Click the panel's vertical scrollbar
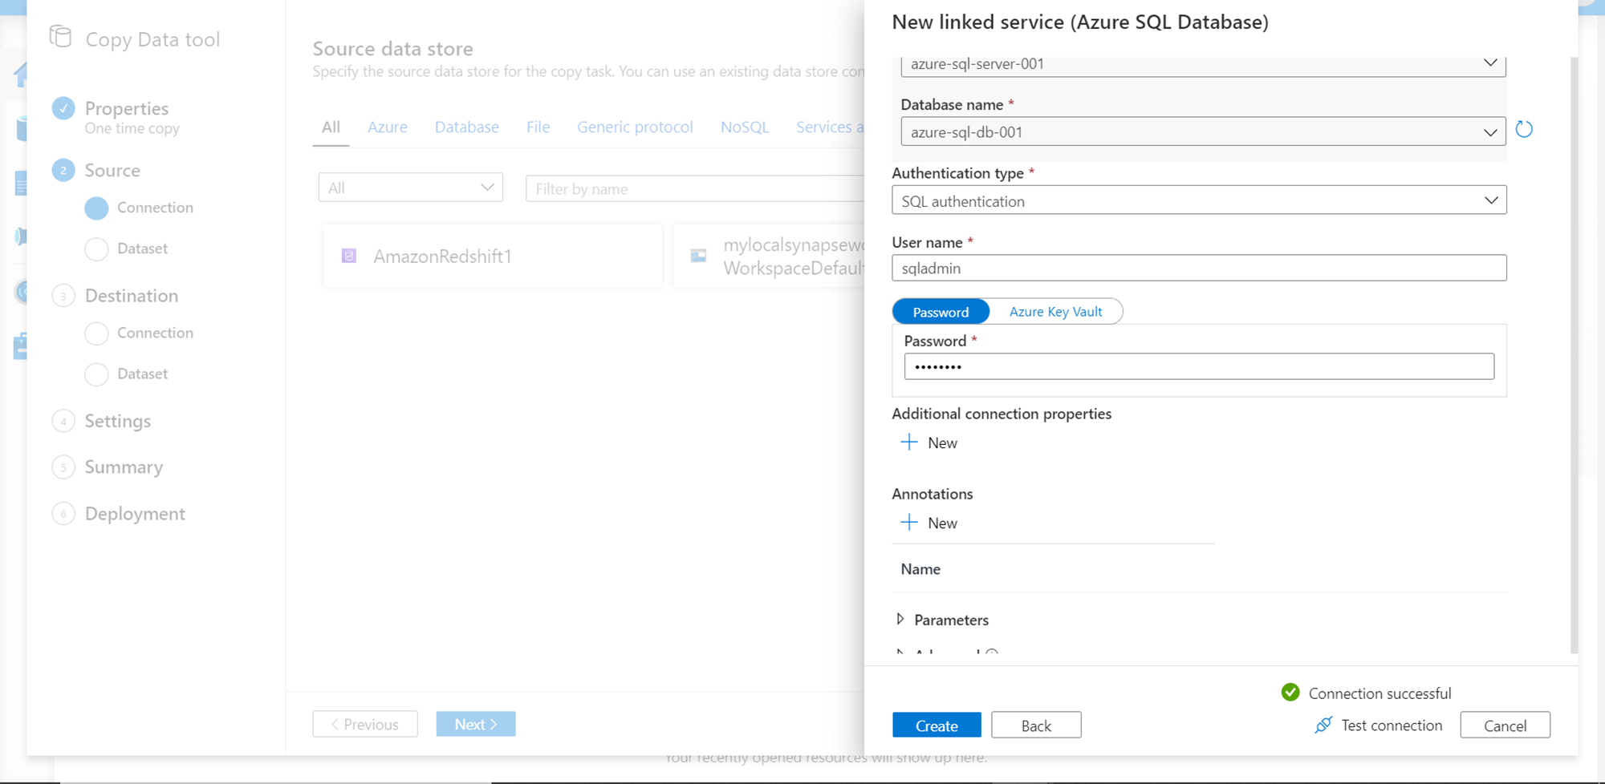This screenshot has width=1605, height=784. 1574,353
